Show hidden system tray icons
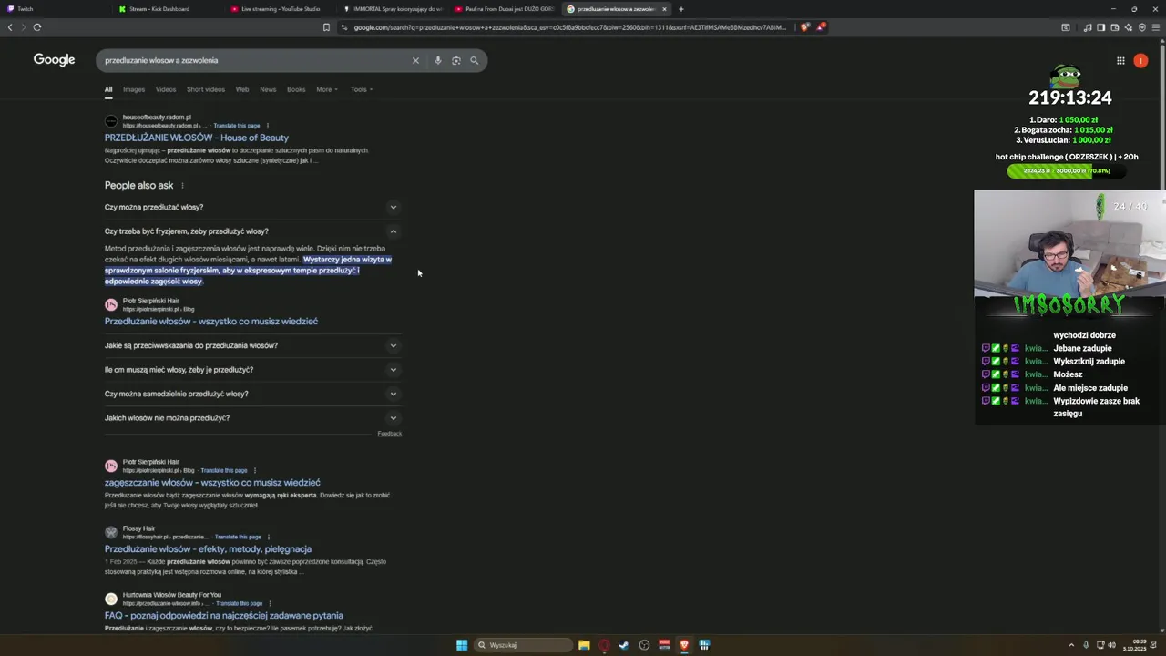The image size is (1166, 656). pos(1071,645)
